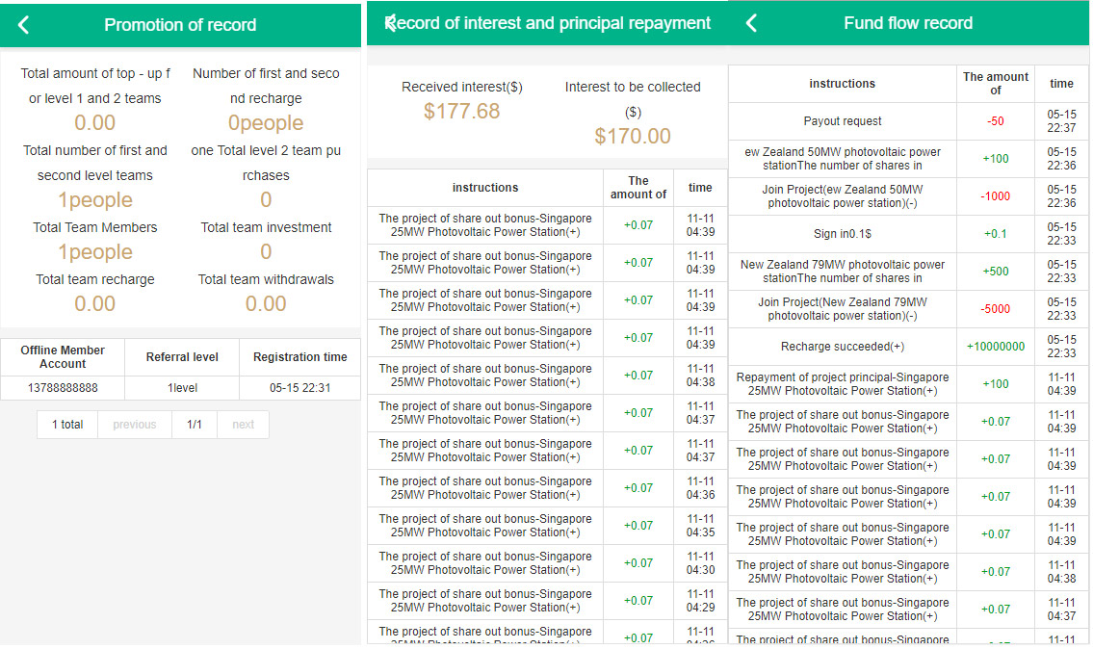Image resolution: width=1093 pixels, height=649 pixels.
Task: Click the 'Registration time' column header
Action: 299,357
